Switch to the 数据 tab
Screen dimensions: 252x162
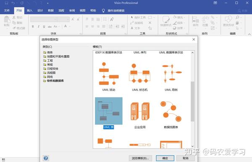pyautogui.click(x=51, y=10)
